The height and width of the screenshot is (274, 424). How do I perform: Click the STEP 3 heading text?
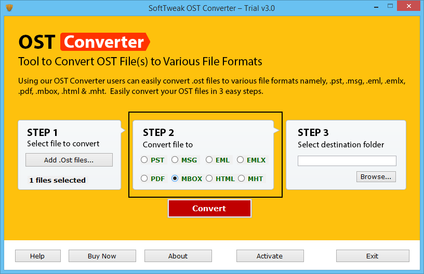(313, 132)
